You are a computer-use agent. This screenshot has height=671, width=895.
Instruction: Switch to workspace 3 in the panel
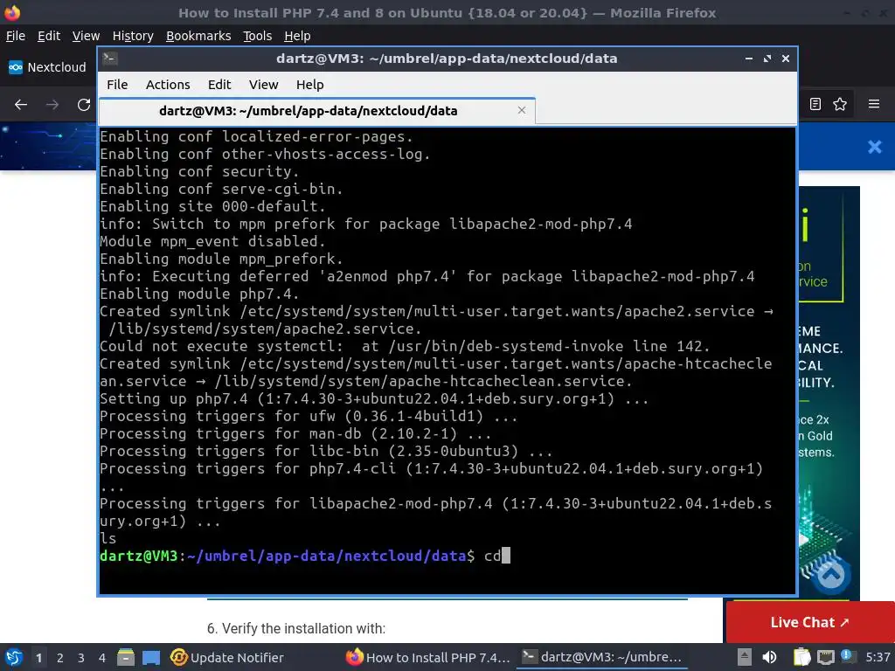[x=81, y=658]
